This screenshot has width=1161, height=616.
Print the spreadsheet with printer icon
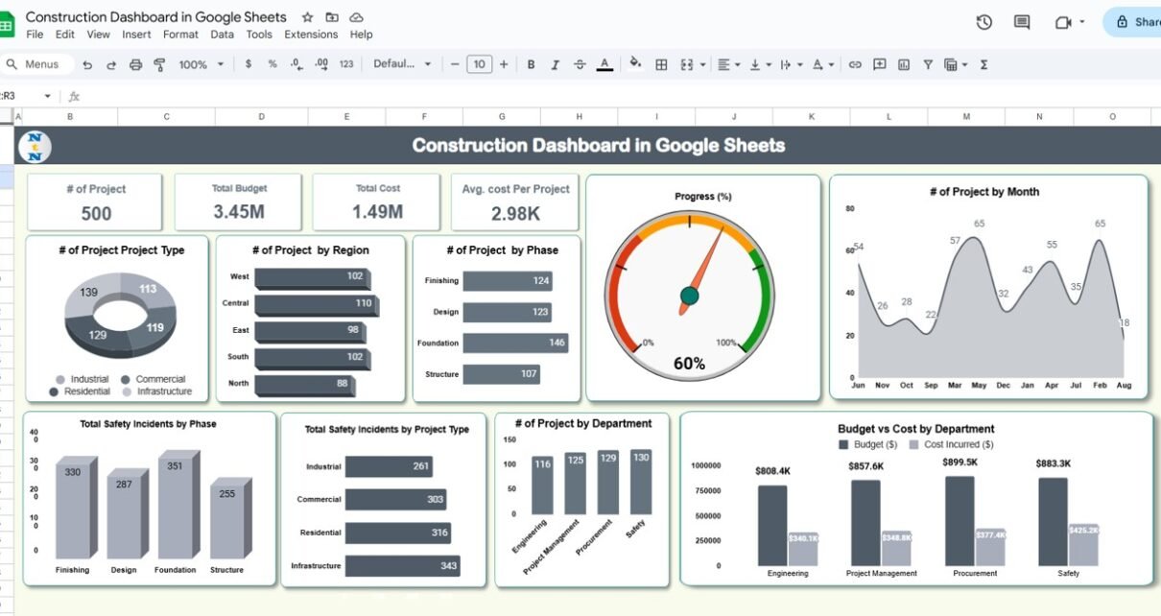[x=135, y=64]
